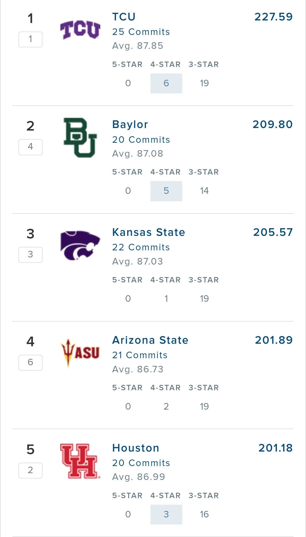Open the TCU team name link

pos(124,17)
